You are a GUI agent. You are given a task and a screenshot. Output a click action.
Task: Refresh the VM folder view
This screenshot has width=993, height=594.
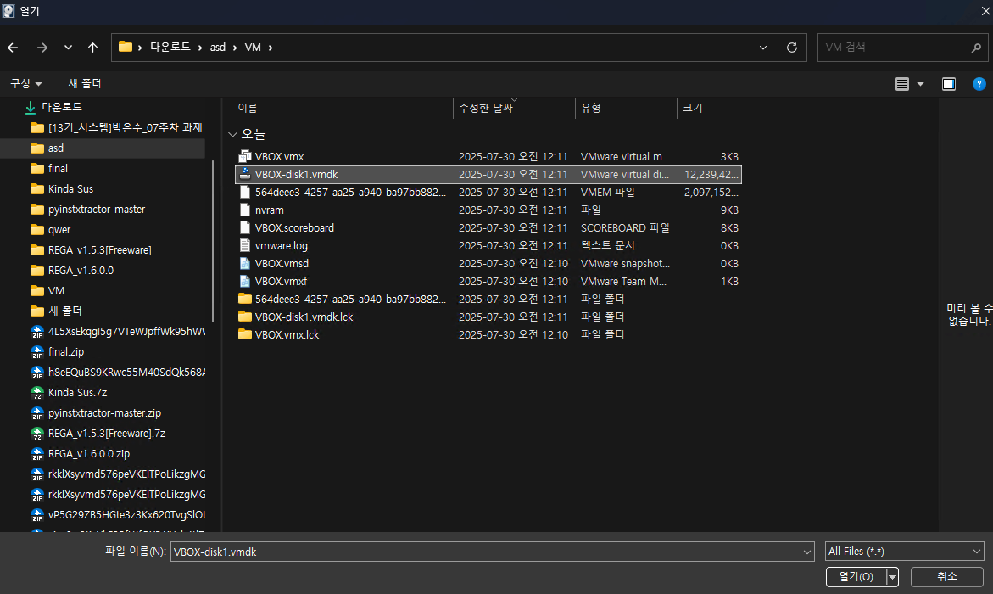[792, 48]
